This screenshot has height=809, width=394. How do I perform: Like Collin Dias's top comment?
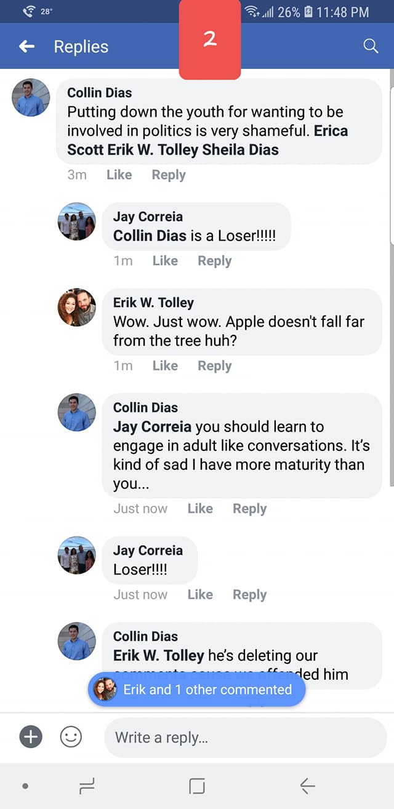pyautogui.click(x=119, y=175)
